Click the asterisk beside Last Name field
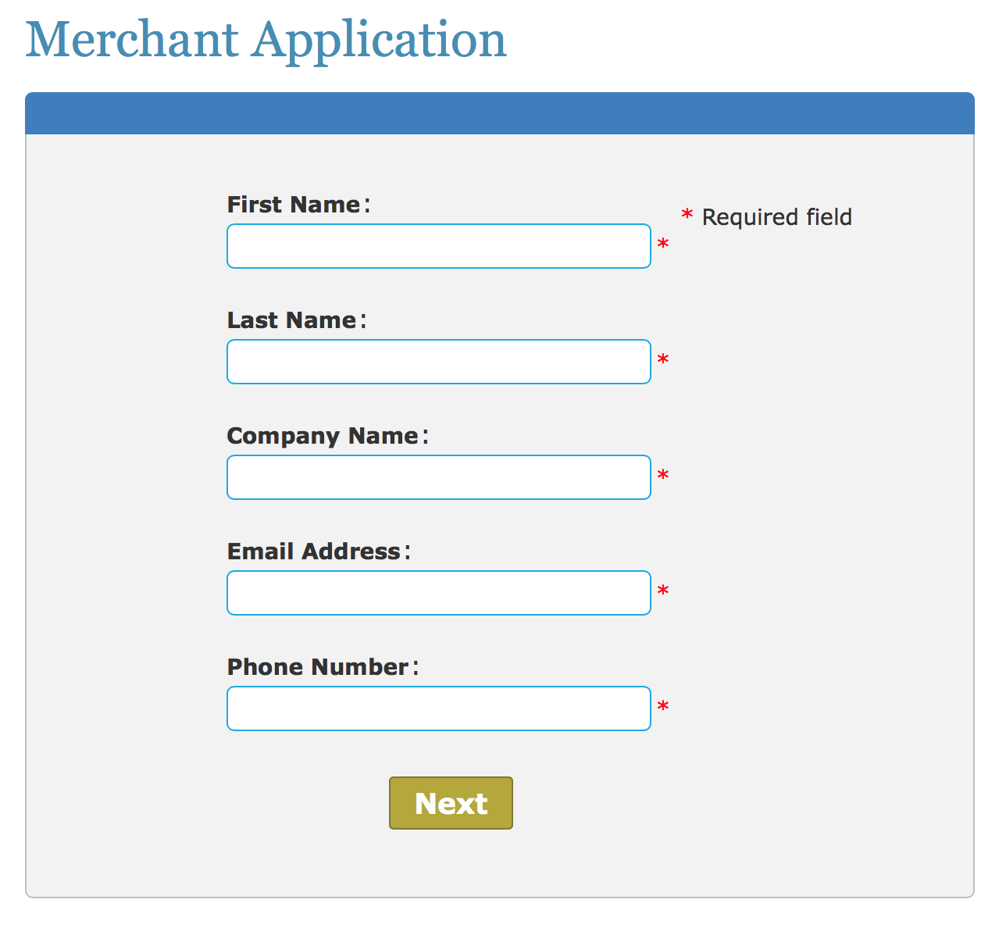1006x928 pixels. pyautogui.click(x=662, y=360)
